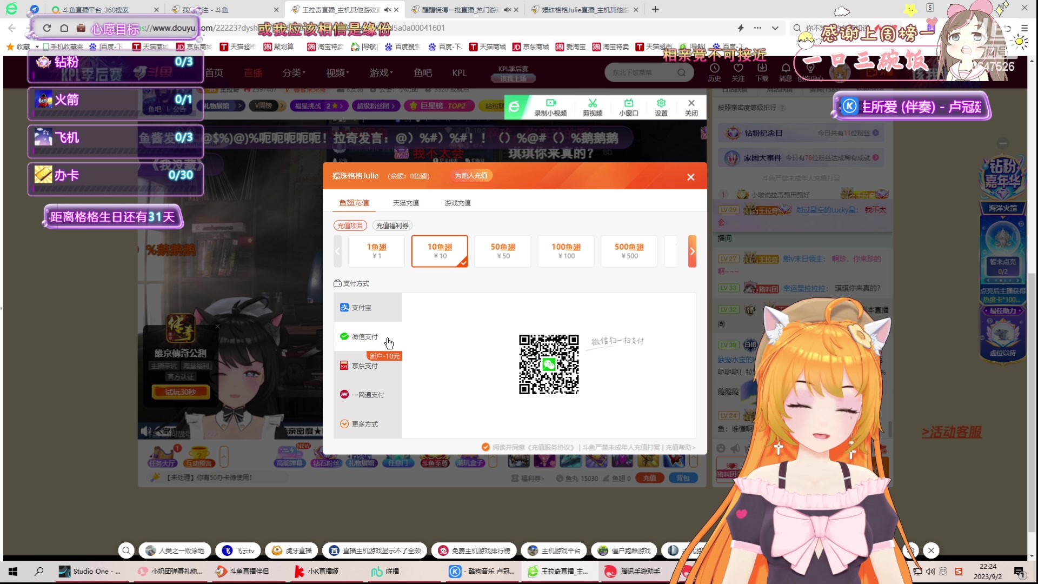Open 福利券 coupon link below player
Image resolution: width=1038 pixels, height=584 pixels.
(528, 478)
